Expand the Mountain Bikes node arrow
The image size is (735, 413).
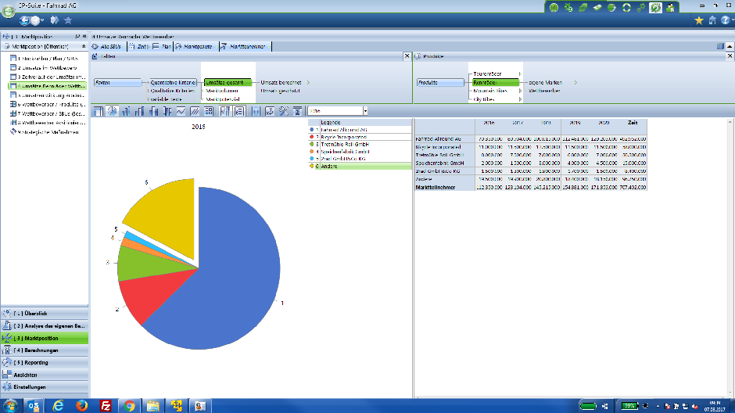tap(520, 91)
